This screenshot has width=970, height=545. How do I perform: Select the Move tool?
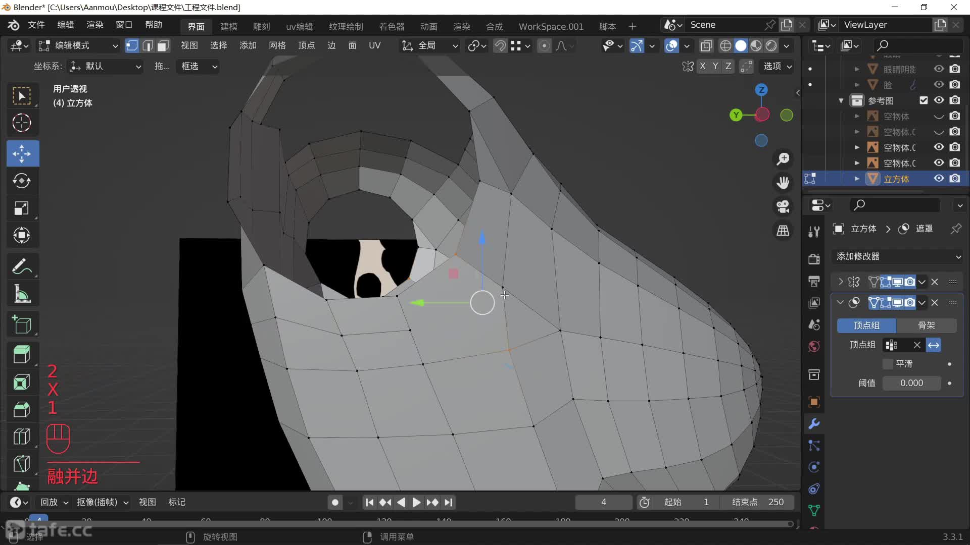coord(22,153)
